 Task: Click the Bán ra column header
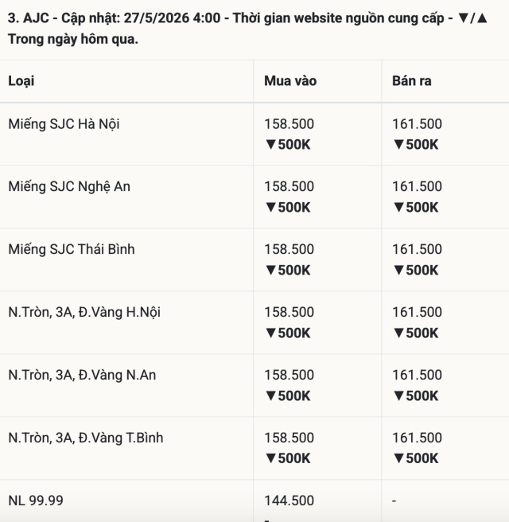(x=411, y=81)
